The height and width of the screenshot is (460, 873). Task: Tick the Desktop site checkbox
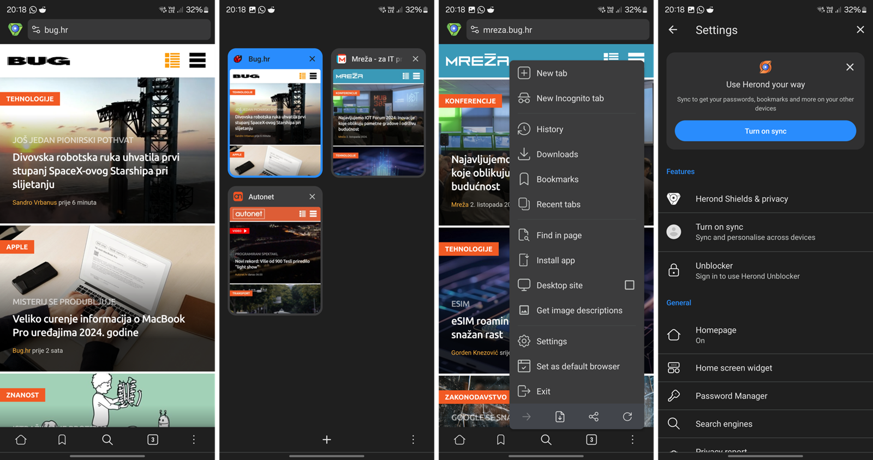pos(629,285)
